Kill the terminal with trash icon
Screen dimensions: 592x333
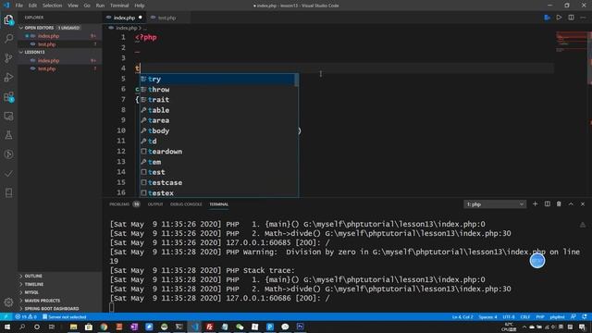pyautogui.click(x=559, y=203)
